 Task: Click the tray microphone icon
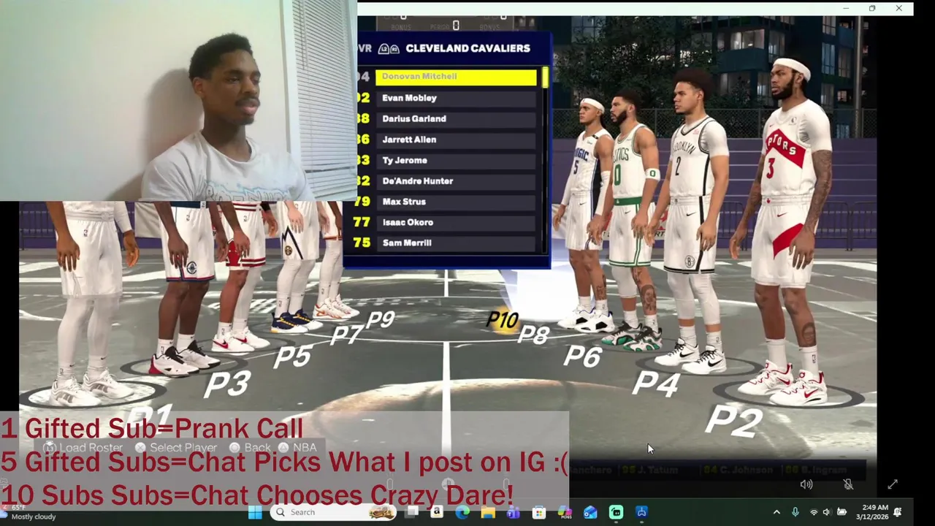[x=795, y=513]
